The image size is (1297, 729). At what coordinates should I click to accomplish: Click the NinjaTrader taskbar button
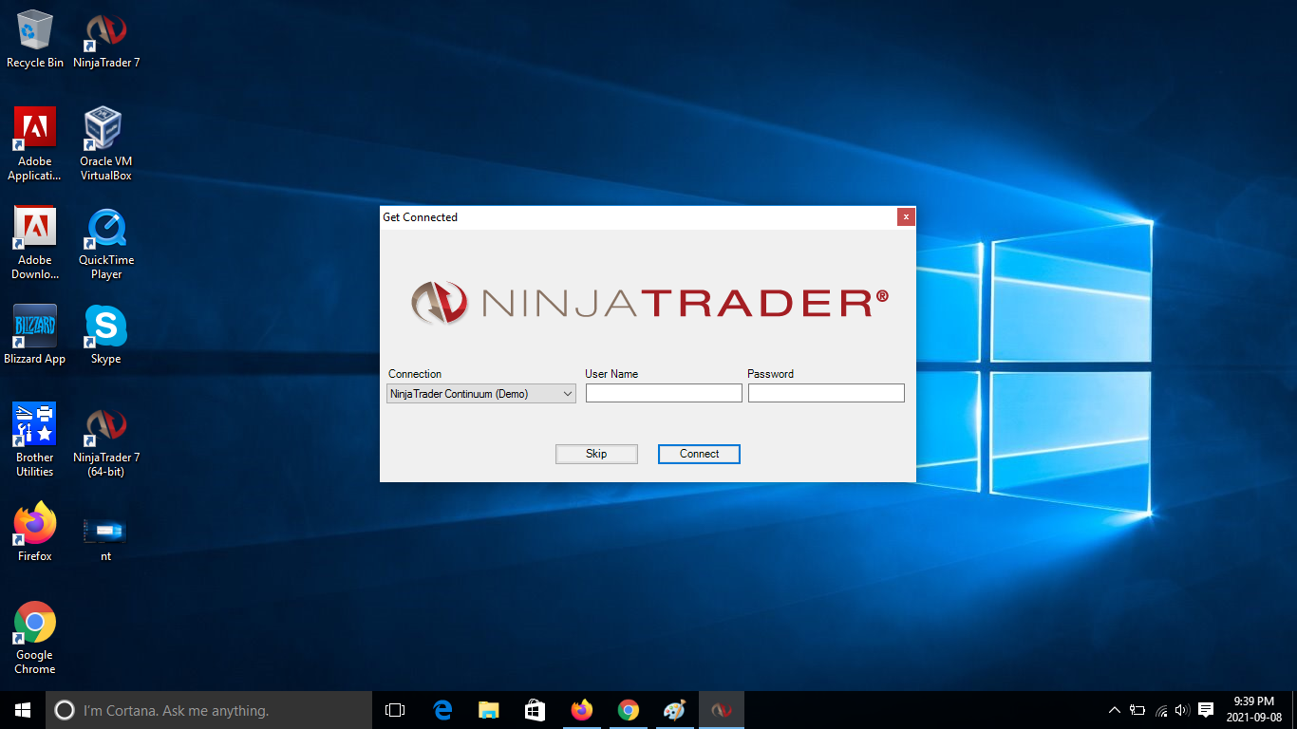[722, 710]
